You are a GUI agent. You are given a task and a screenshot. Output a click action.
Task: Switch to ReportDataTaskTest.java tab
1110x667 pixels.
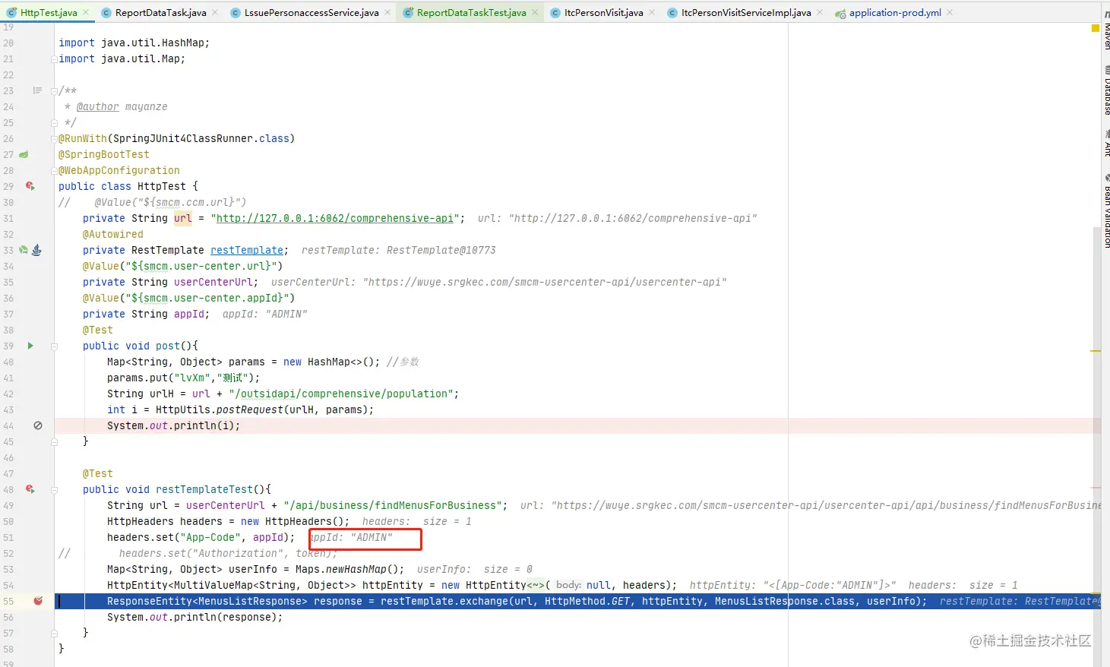[x=471, y=12]
